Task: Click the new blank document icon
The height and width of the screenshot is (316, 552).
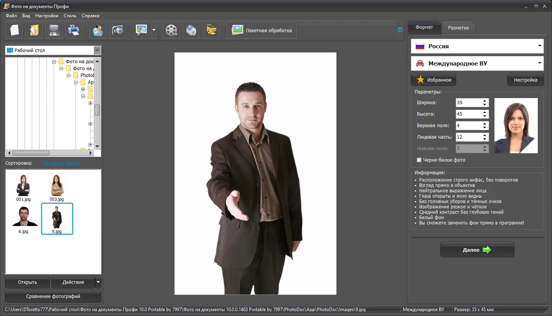Action: pyautogui.click(x=15, y=30)
